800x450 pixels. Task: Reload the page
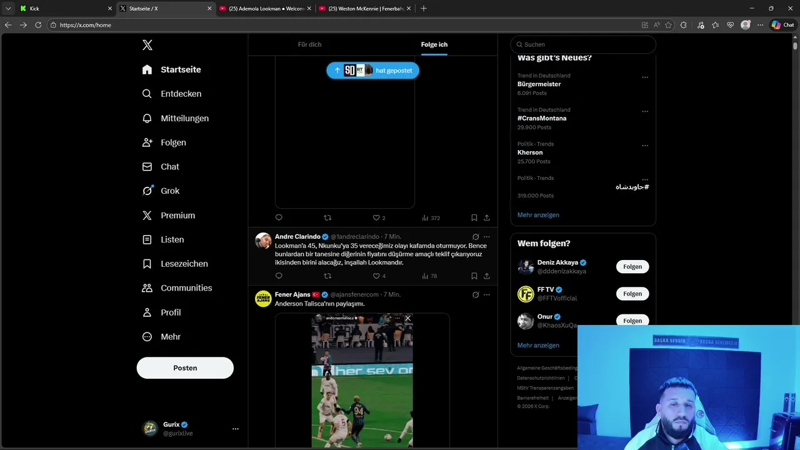pos(38,25)
